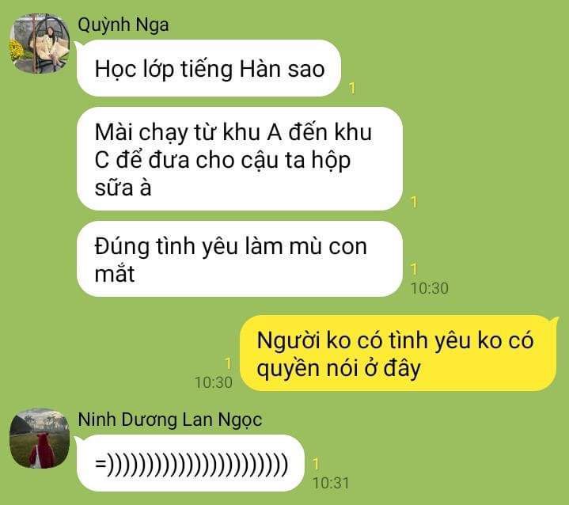This screenshot has width=569, height=505.
Task: Tap the 10:31 timestamp of the last message
Action: point(331,483)
